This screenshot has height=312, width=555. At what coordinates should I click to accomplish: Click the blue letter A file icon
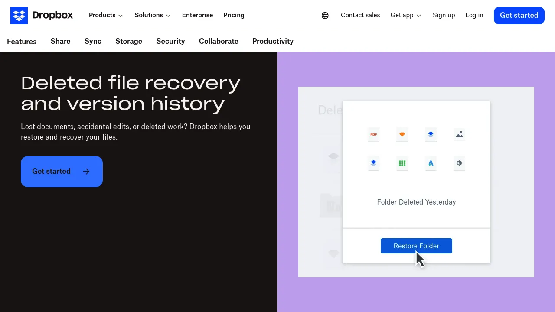431,163
